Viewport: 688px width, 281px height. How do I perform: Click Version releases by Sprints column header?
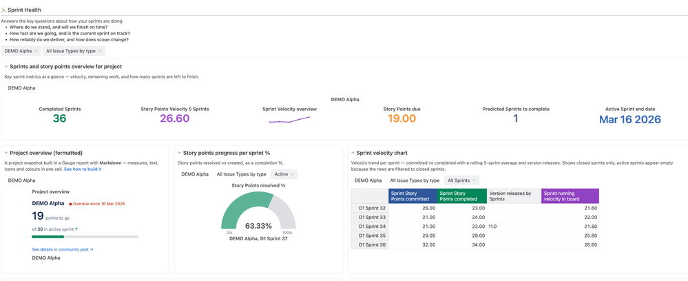pos(514,196)
